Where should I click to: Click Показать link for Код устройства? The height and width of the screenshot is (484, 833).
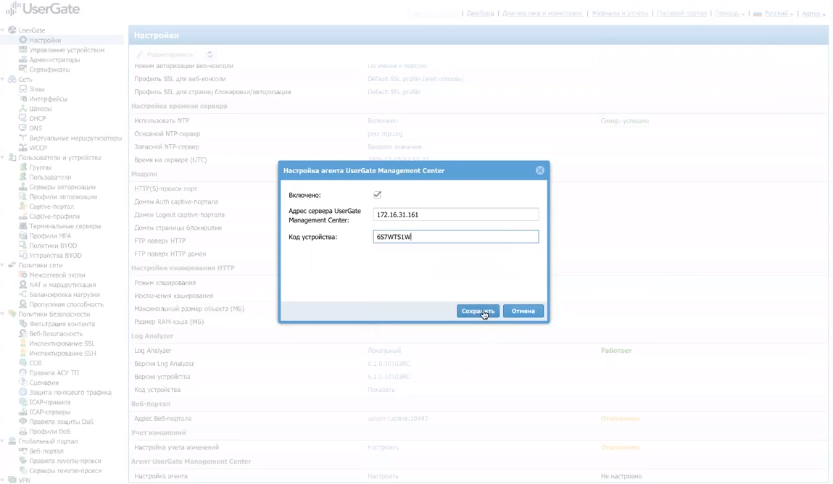point(381,390)
